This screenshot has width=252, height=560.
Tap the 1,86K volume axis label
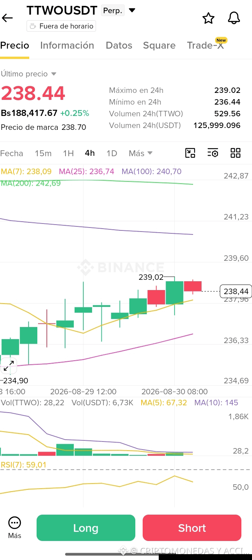238,417
